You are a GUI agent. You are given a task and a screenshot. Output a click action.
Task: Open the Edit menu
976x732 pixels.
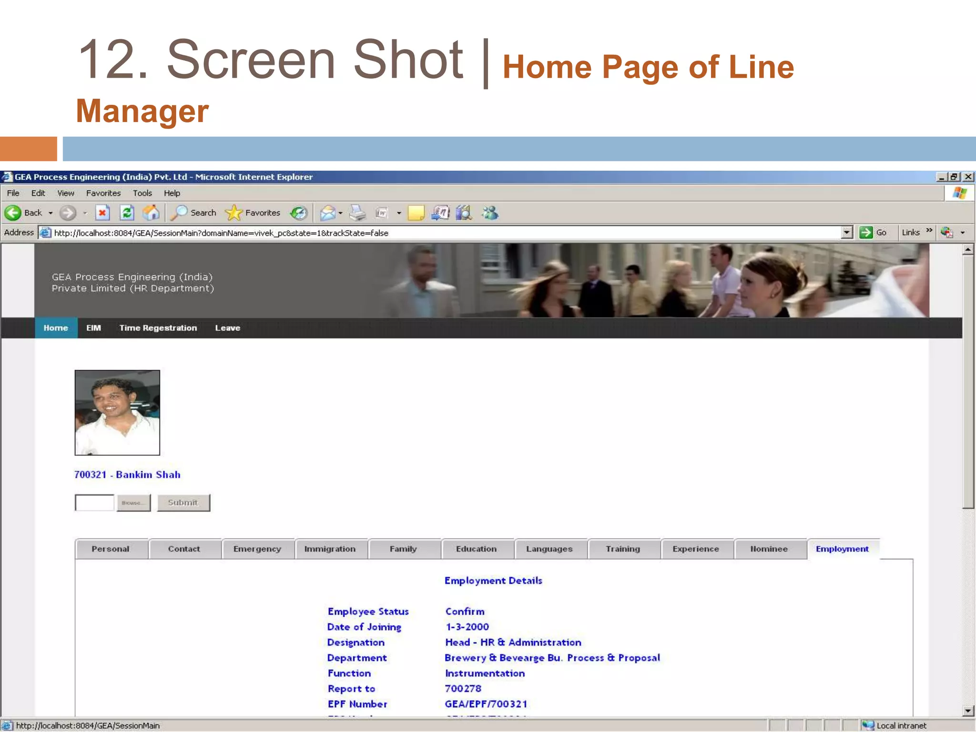click(38, 193)
